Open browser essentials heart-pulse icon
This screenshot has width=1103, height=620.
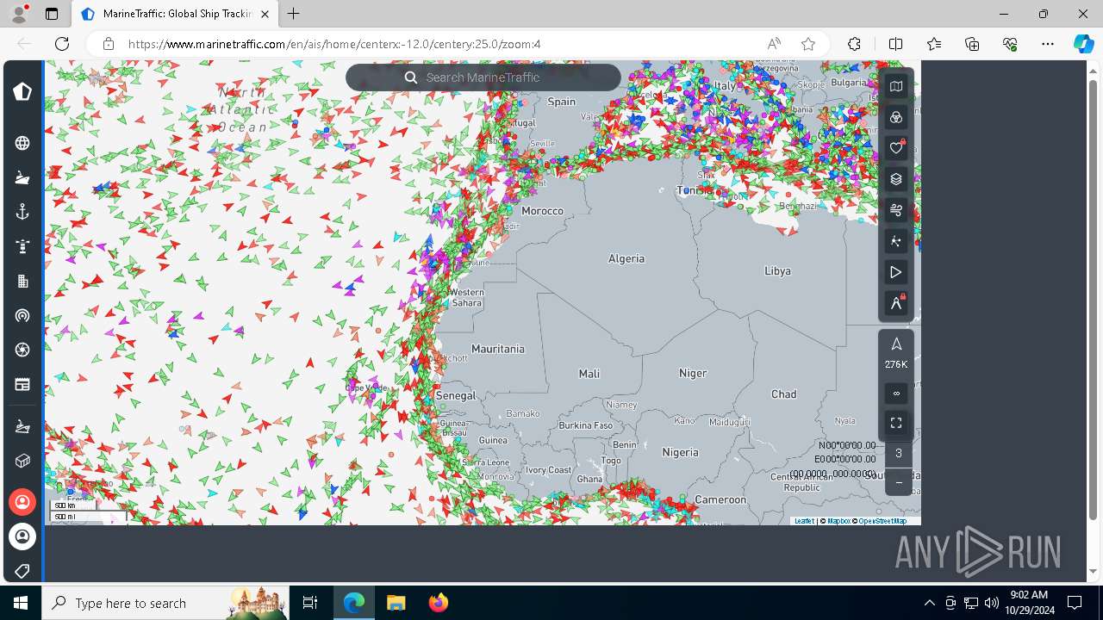tap(1010, 44)
